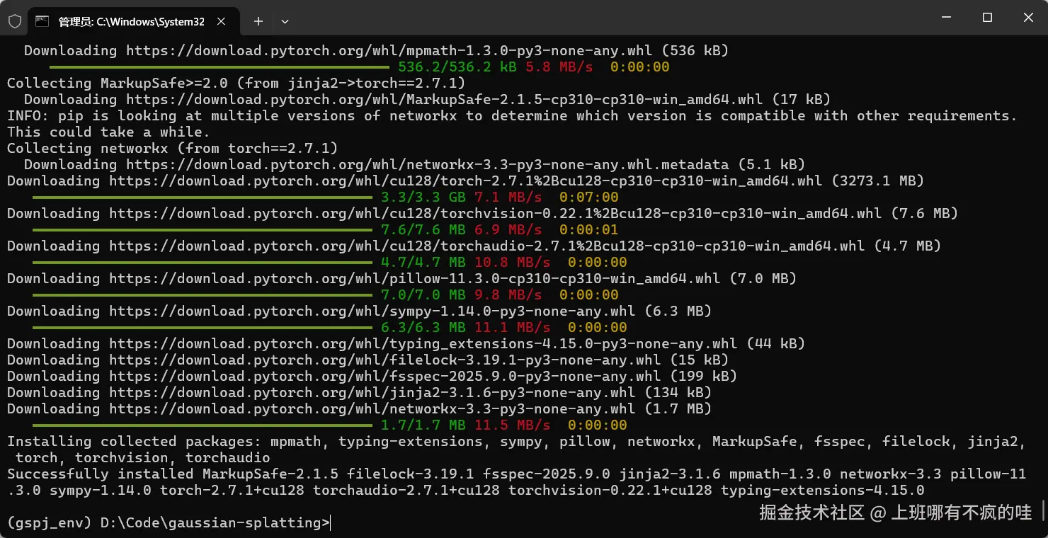Close the 管理员 terminal tab

(222, 21)
